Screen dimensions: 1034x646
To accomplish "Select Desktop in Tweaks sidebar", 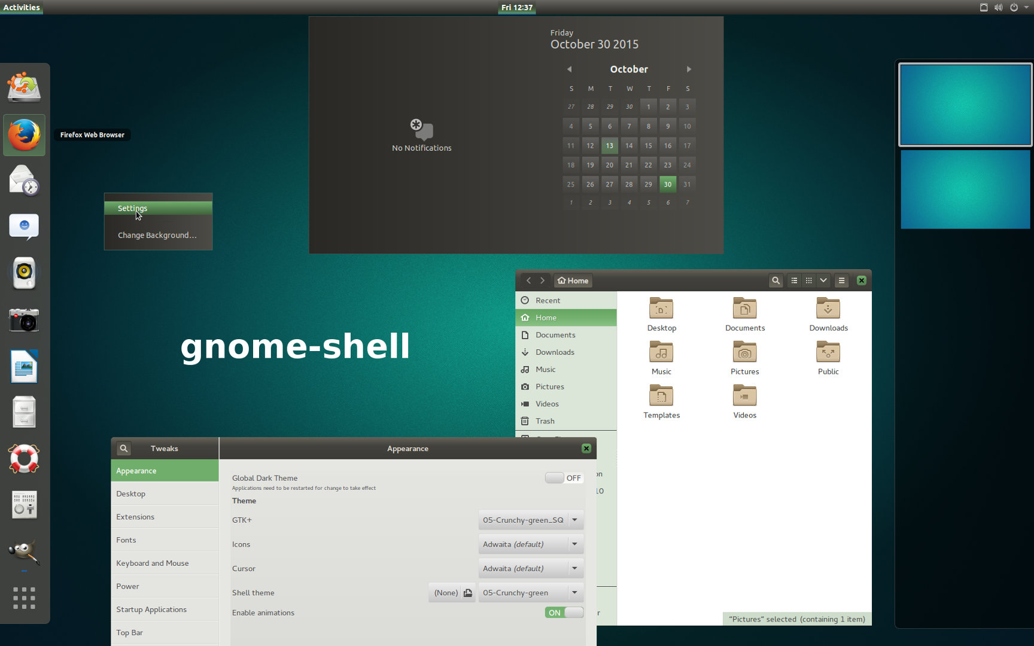I will coord(165,494).
